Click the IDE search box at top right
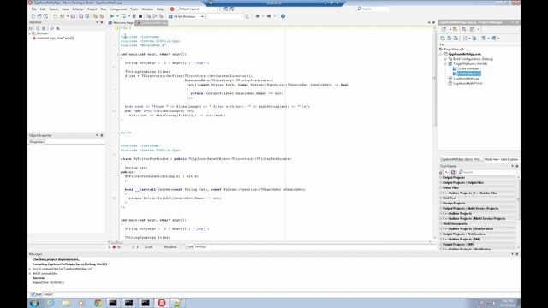Image resolution: width=548 pixels, height=308 pixels. coord(373,9)
